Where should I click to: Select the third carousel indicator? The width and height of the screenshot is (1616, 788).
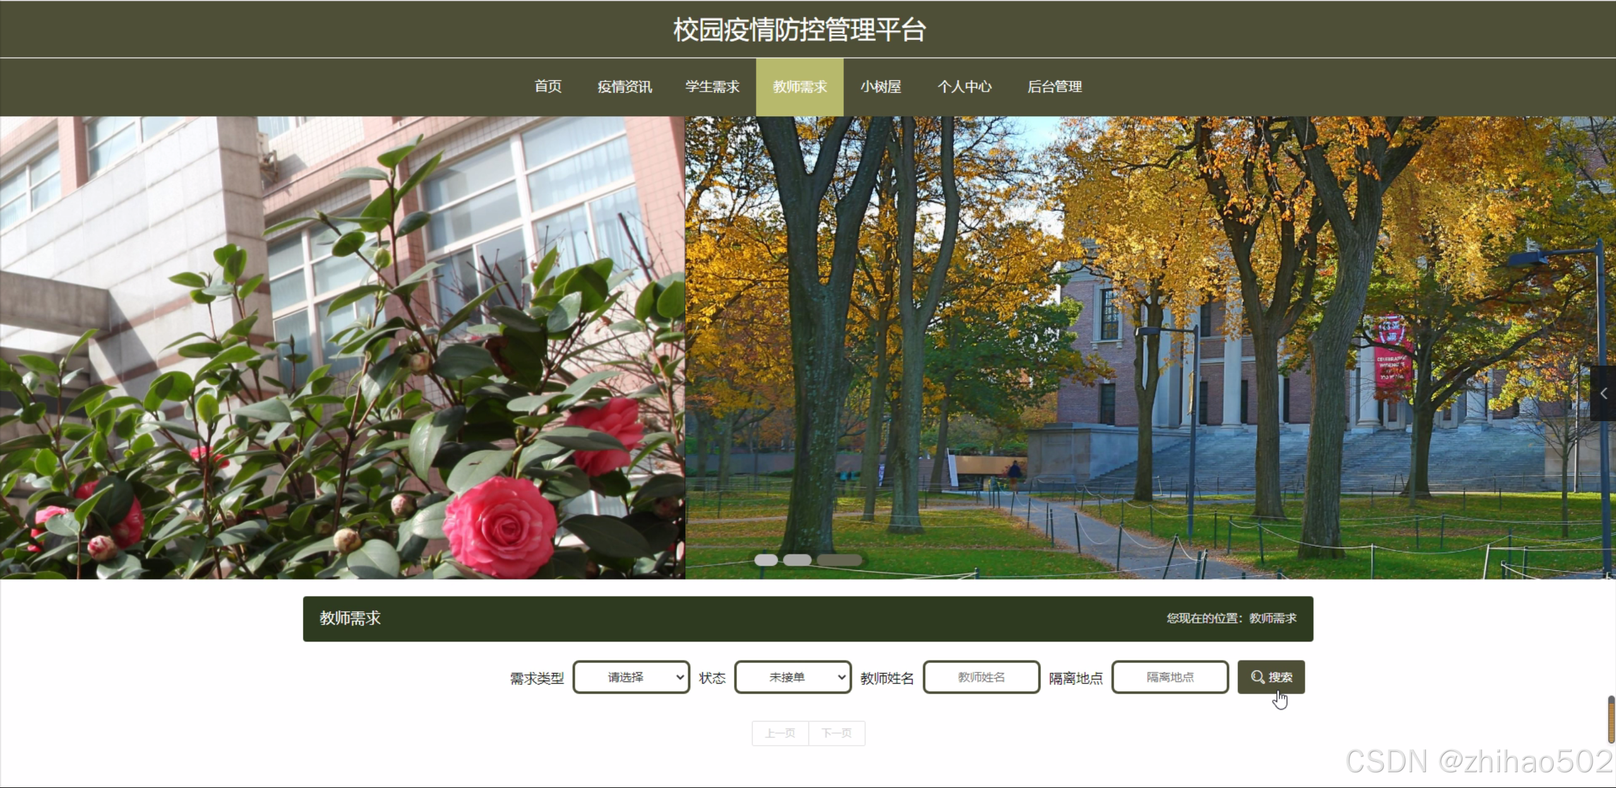click(839, 559)
